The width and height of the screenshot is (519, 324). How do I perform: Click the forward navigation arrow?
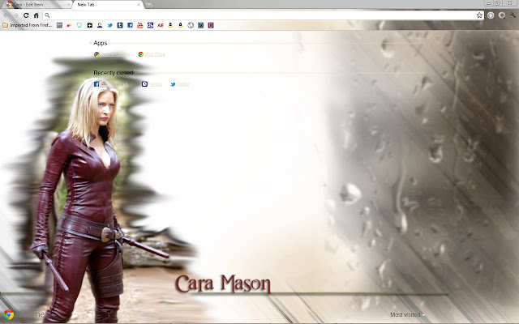(x=15, y=15)
